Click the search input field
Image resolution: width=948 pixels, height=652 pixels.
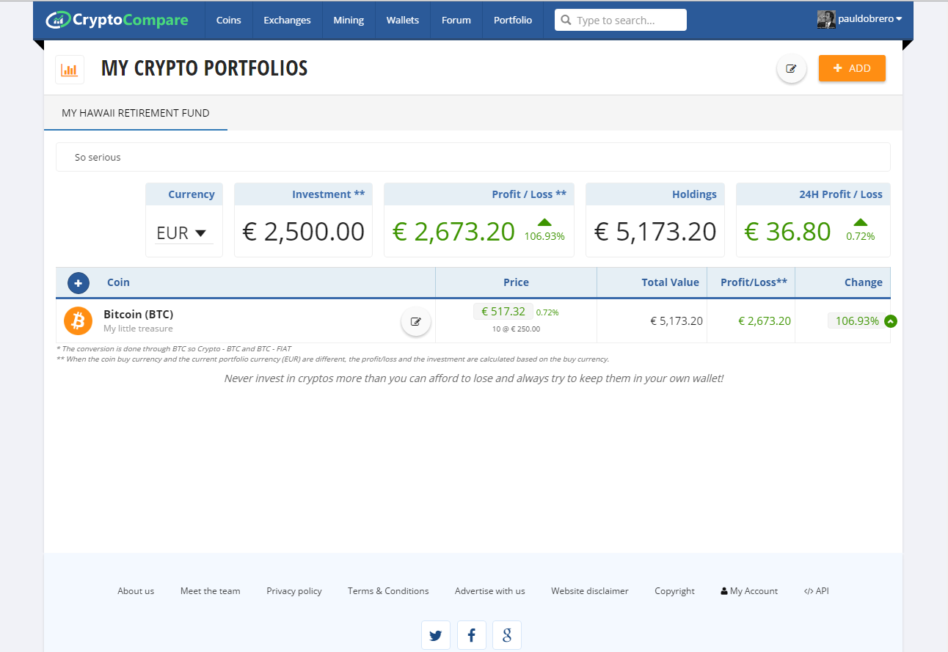[621, 21]
